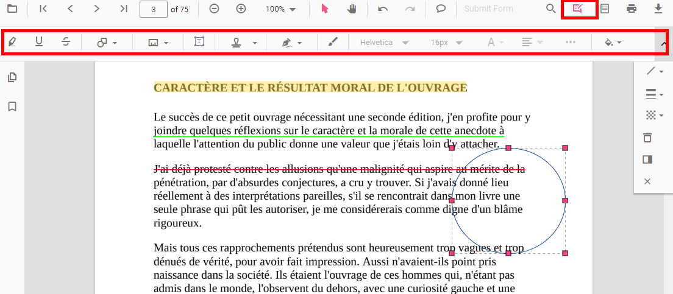
Task: Open the handwritten signature dropdown
Action: pyautogui.click(x=291, y=43)
